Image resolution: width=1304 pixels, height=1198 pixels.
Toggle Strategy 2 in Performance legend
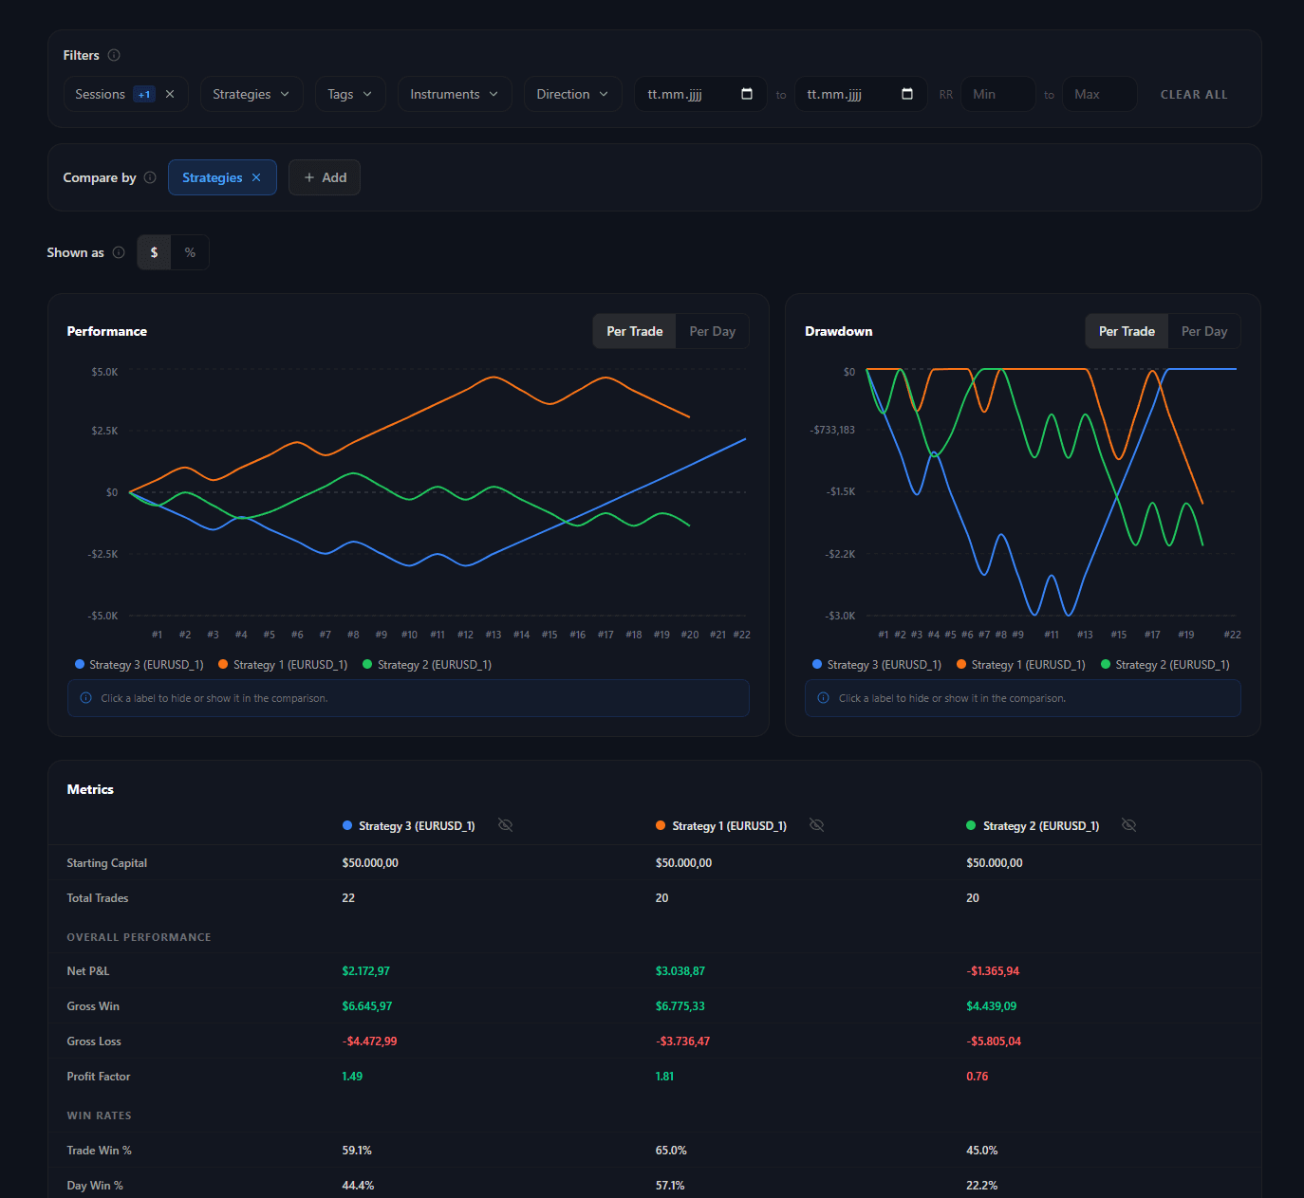427,665
